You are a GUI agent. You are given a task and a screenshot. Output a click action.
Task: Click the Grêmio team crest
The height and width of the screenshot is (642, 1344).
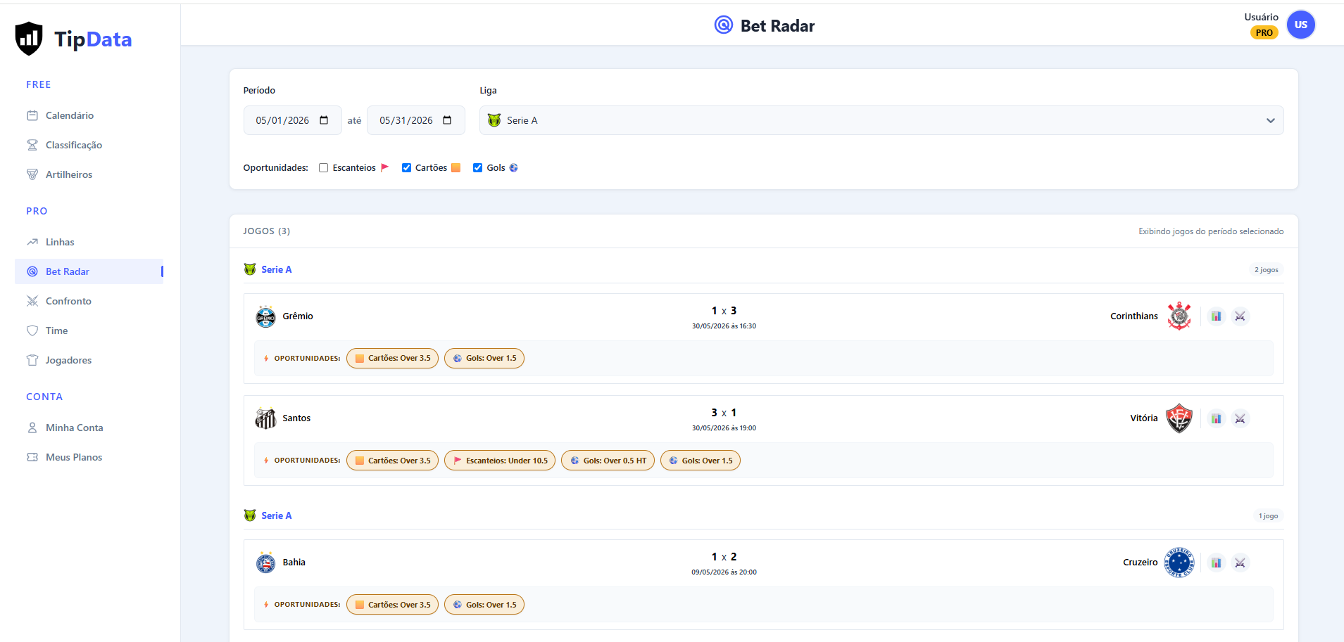pos(265,316)
